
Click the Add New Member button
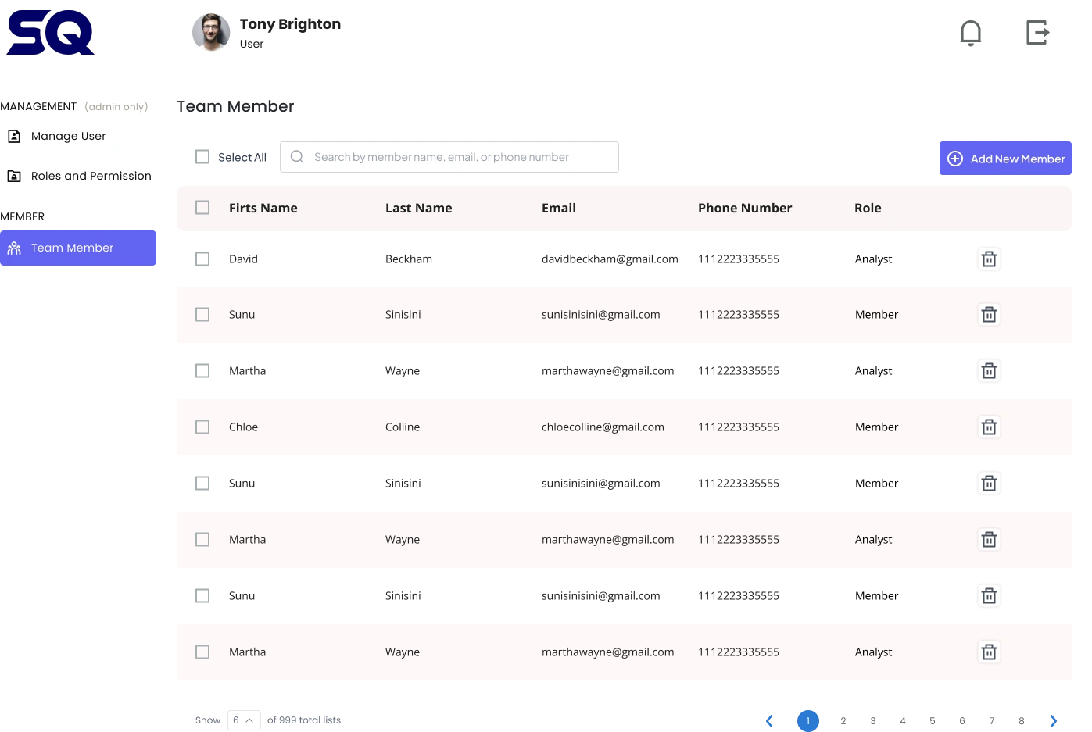click(1005, 159)
